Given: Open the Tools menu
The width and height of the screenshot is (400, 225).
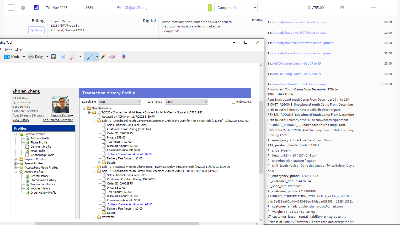Looking at the screenshot, I should point(8,49).
